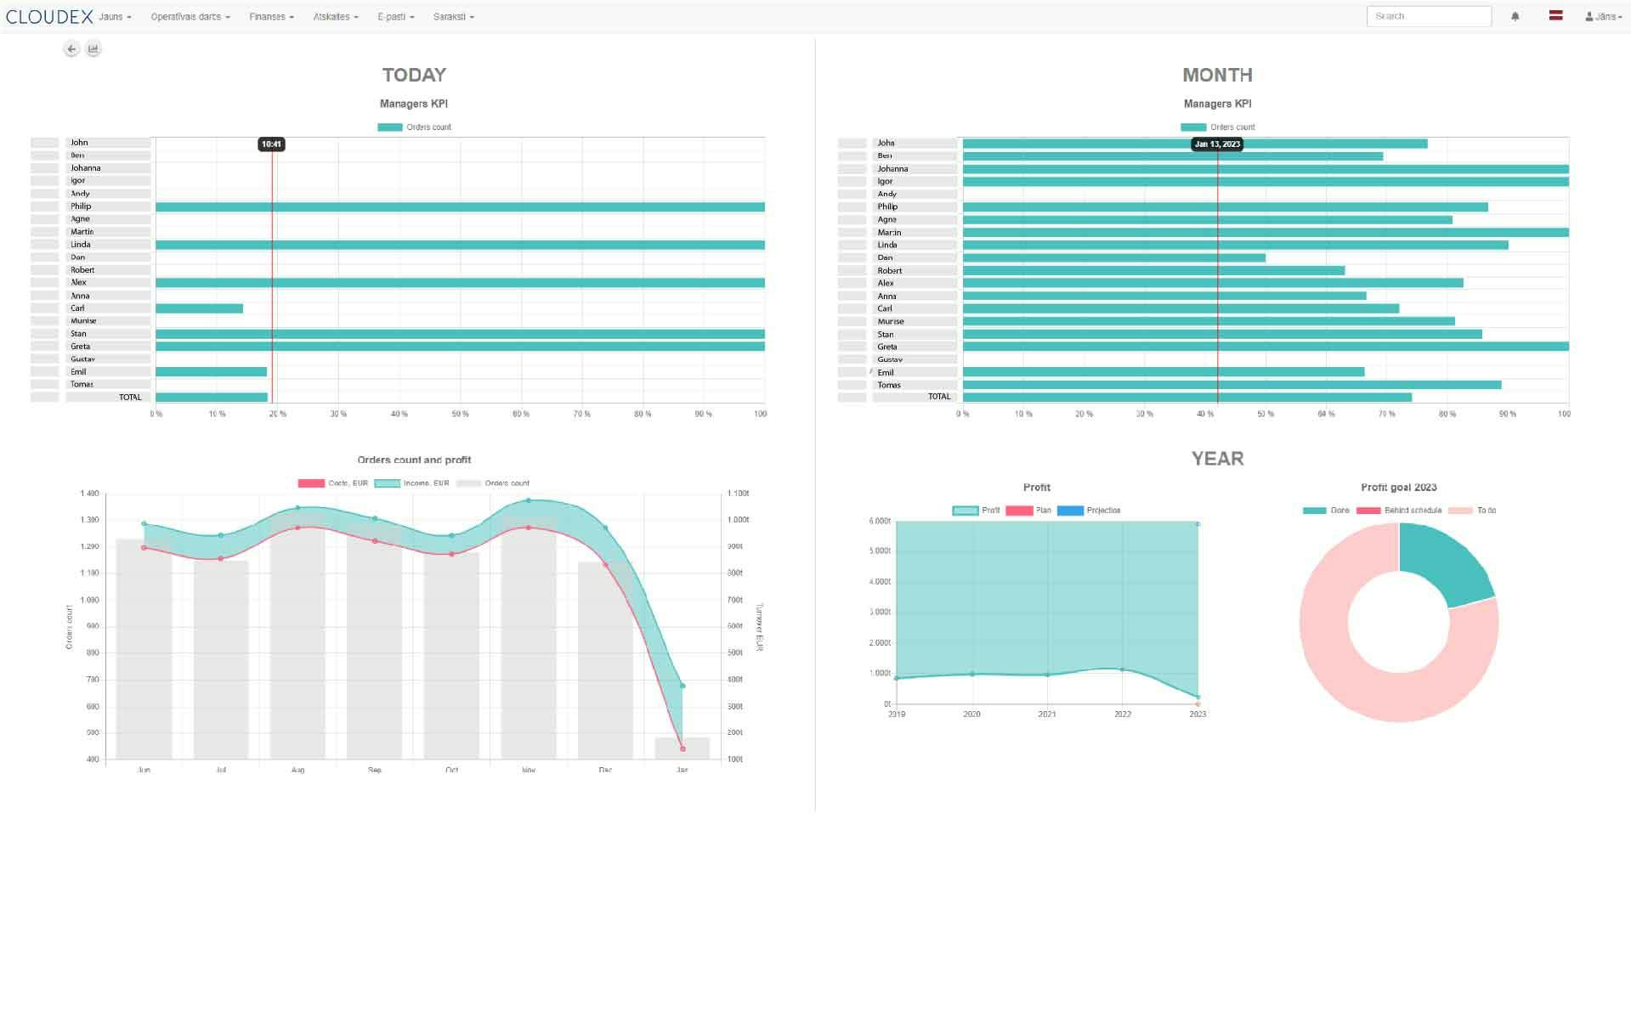Switch language using the Latvian flag icon

pyautogui.click(x=1556, y=15)
